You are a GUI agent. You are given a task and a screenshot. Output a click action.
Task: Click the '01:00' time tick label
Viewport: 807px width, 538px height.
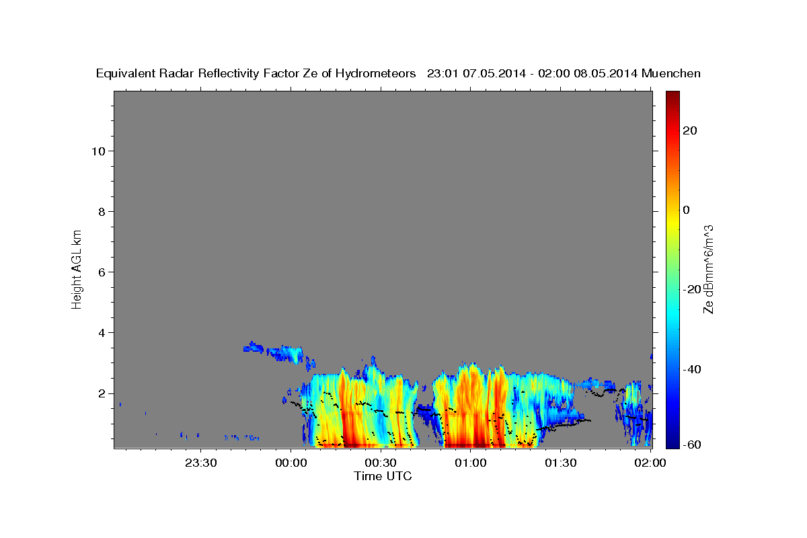pyautogui.click(x=471, y=463)
